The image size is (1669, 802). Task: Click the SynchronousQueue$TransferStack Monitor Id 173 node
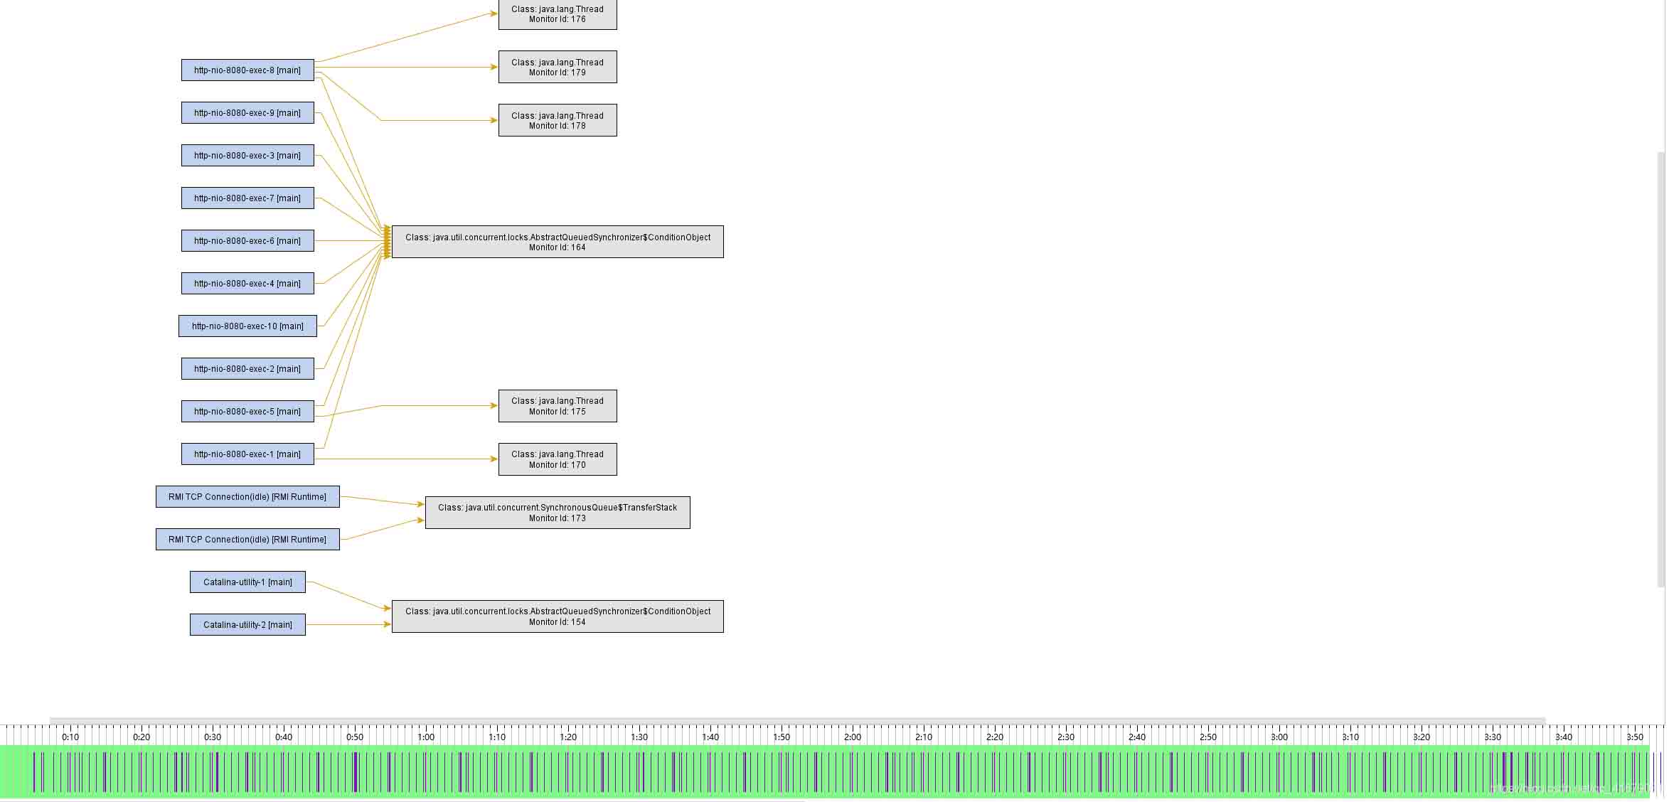point(558,513)
